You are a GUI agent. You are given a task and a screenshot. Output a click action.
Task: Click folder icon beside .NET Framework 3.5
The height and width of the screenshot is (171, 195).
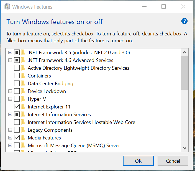[x=23, y=53]
